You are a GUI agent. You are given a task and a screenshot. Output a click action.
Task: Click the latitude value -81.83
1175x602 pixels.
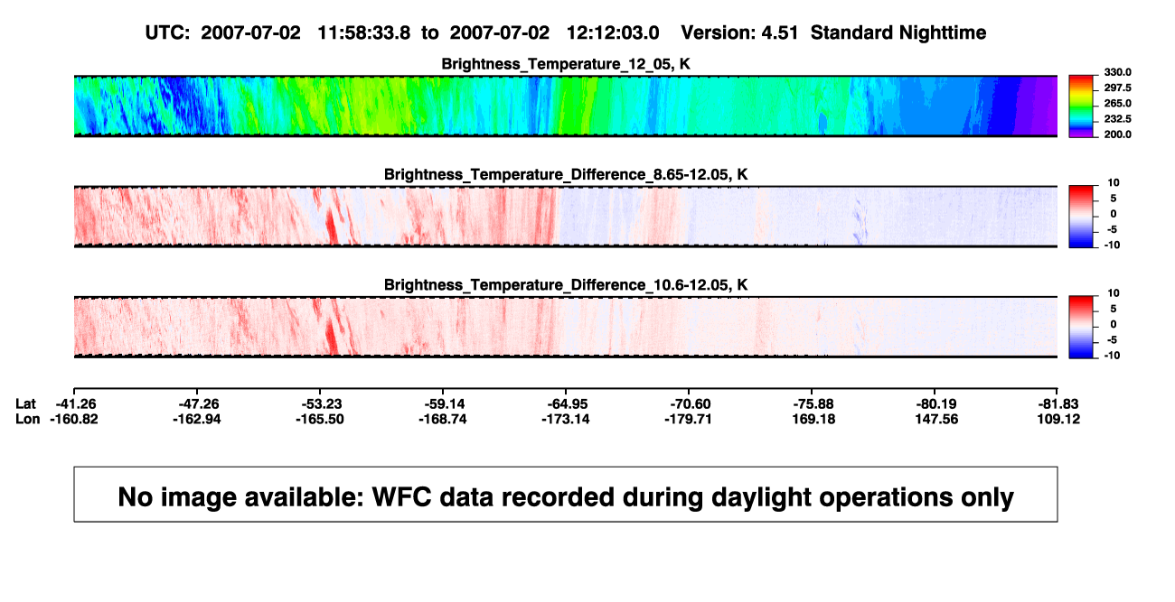[x=1058, y=403]
